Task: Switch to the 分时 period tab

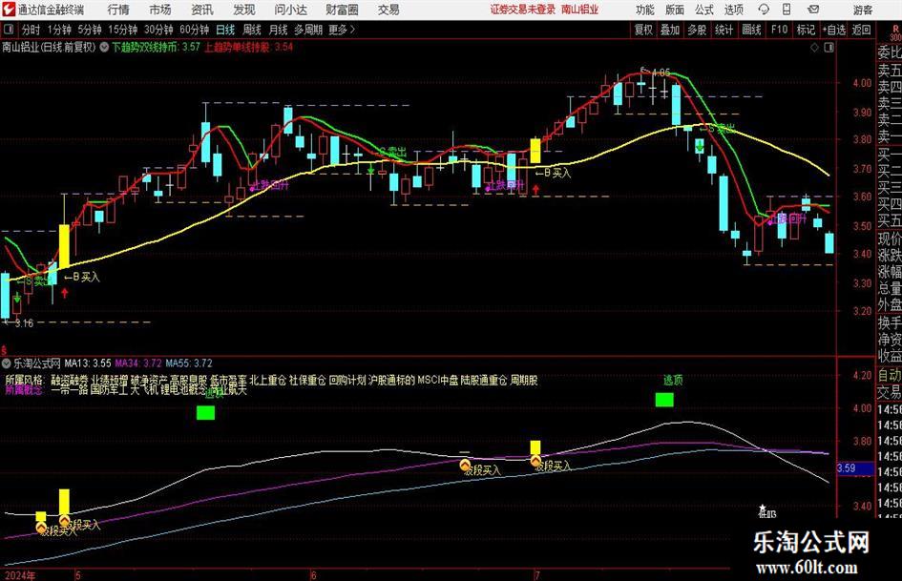Action: point(31,30)
